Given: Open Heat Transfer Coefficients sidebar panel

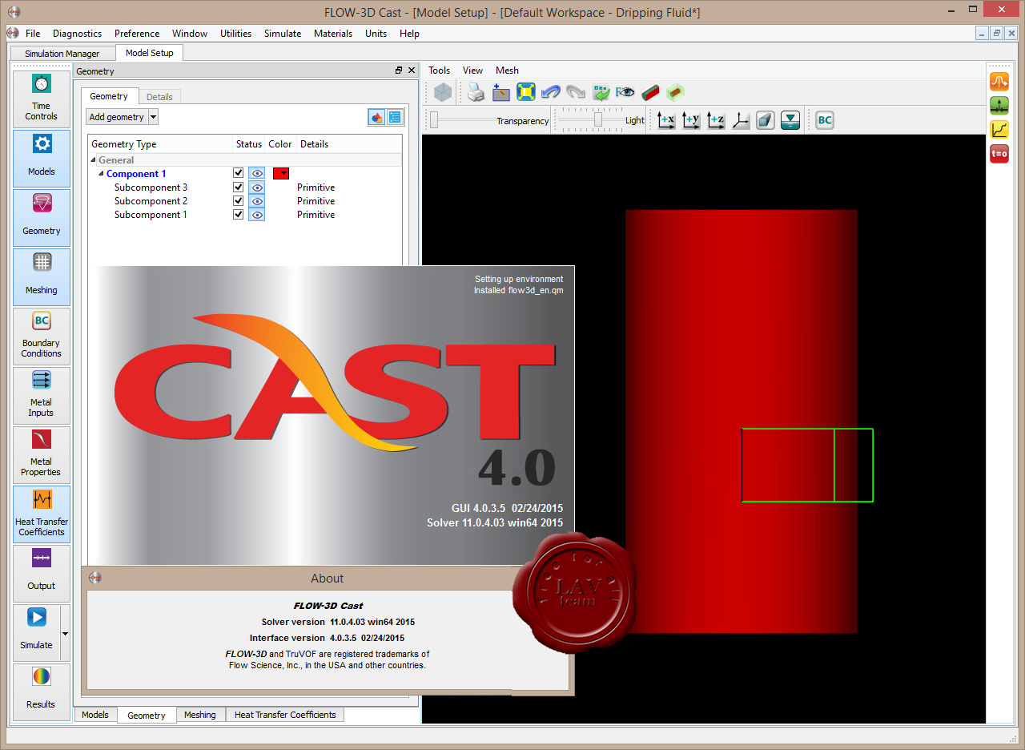Looking at the screenshot, I should tap(41, 514).
